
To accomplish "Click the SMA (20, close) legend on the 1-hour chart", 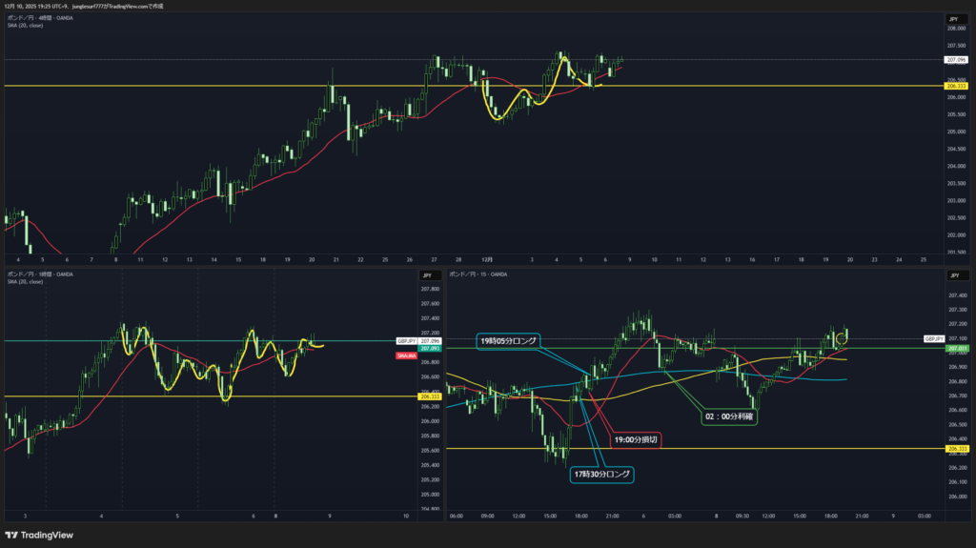I will [25, 281].
